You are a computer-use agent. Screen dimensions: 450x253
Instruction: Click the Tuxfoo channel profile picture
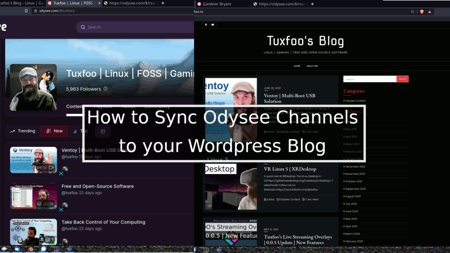click(33, 87)
